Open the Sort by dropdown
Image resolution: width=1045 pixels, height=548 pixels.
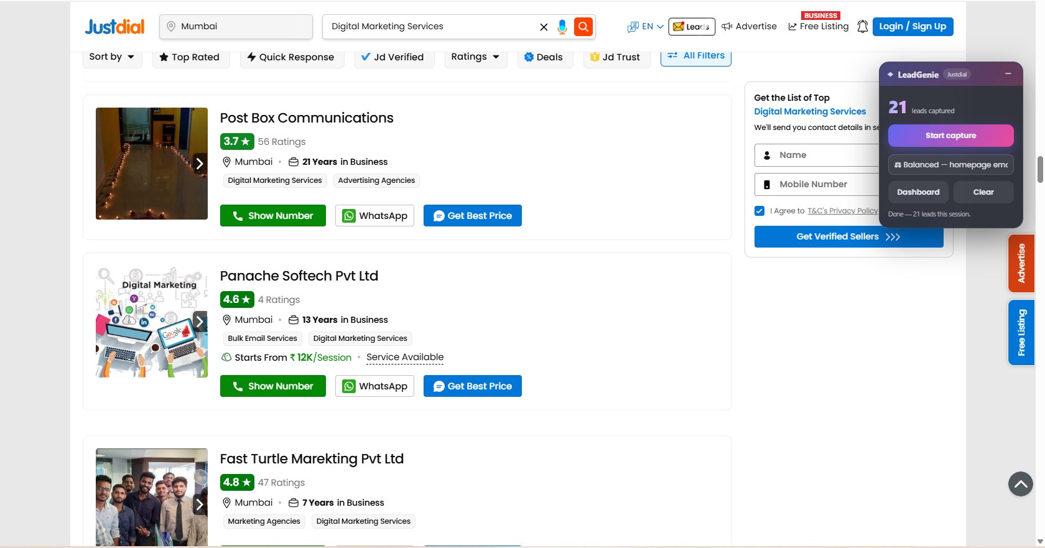[x=112, y=57]
